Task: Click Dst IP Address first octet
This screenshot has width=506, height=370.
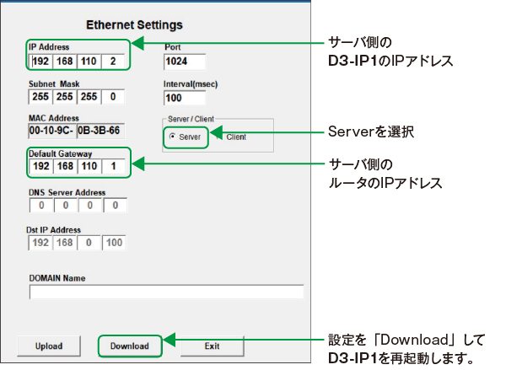Action: pyautogui.click(x=40, y=243)
